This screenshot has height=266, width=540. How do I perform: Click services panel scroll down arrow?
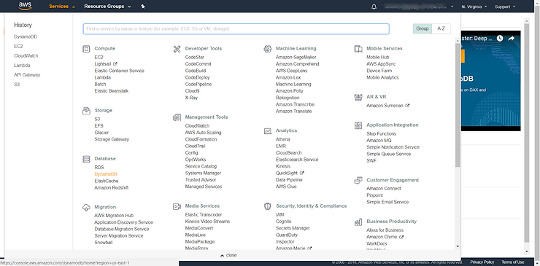458,246
